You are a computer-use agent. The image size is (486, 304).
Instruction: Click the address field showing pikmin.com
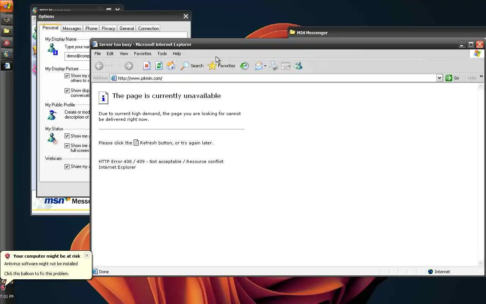(276, 78)
